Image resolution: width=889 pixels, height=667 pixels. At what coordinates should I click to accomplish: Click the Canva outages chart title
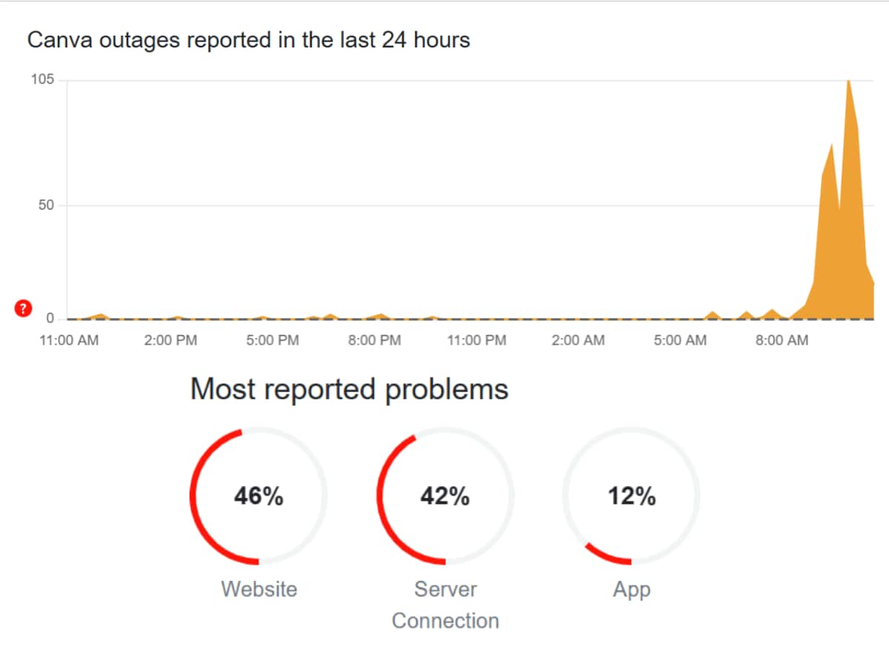(248, 40)
